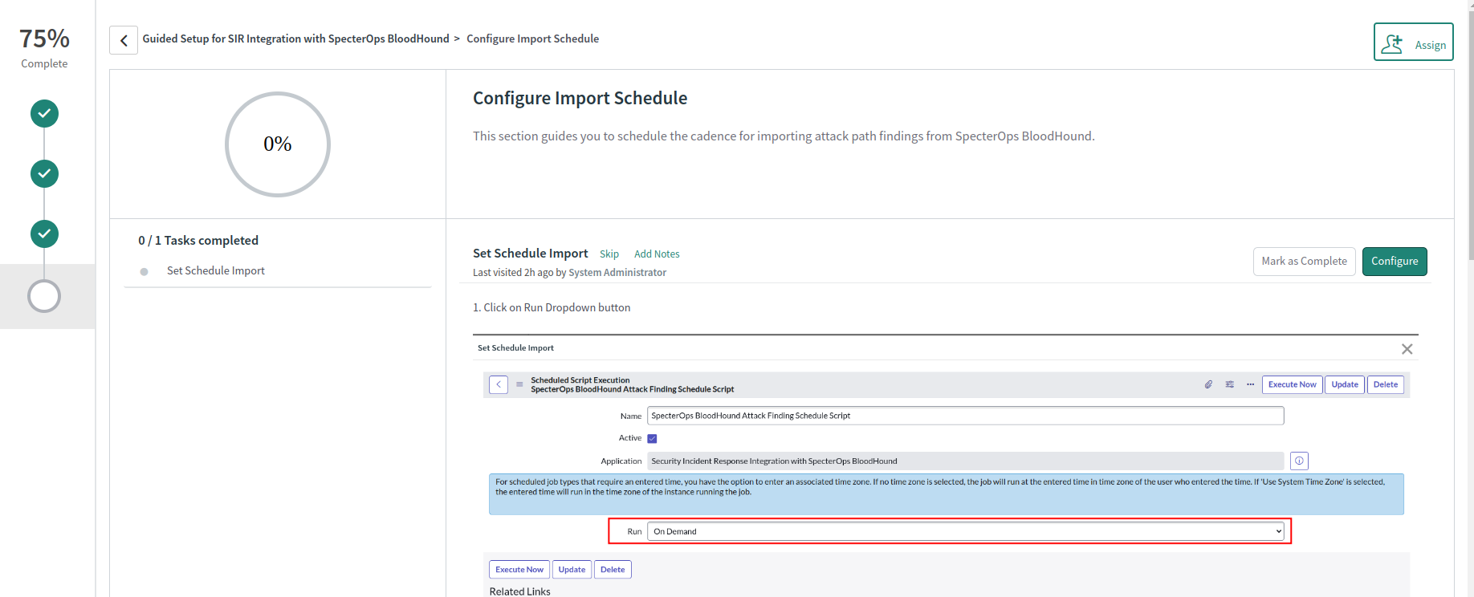
Task: Click the back arrow in Scheduled Script form
Action: (x=499, y=384)
